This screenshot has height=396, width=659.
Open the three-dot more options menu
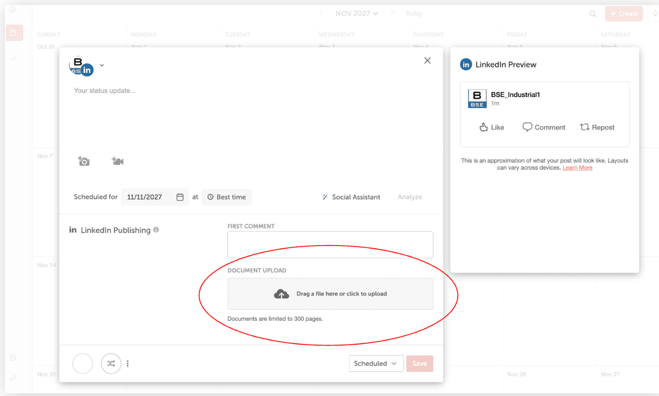click(x=128, y=364)
